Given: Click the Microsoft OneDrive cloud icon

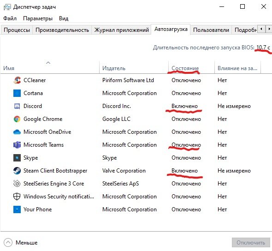Looking at the screenshot, I should click(x=17, y=132).
